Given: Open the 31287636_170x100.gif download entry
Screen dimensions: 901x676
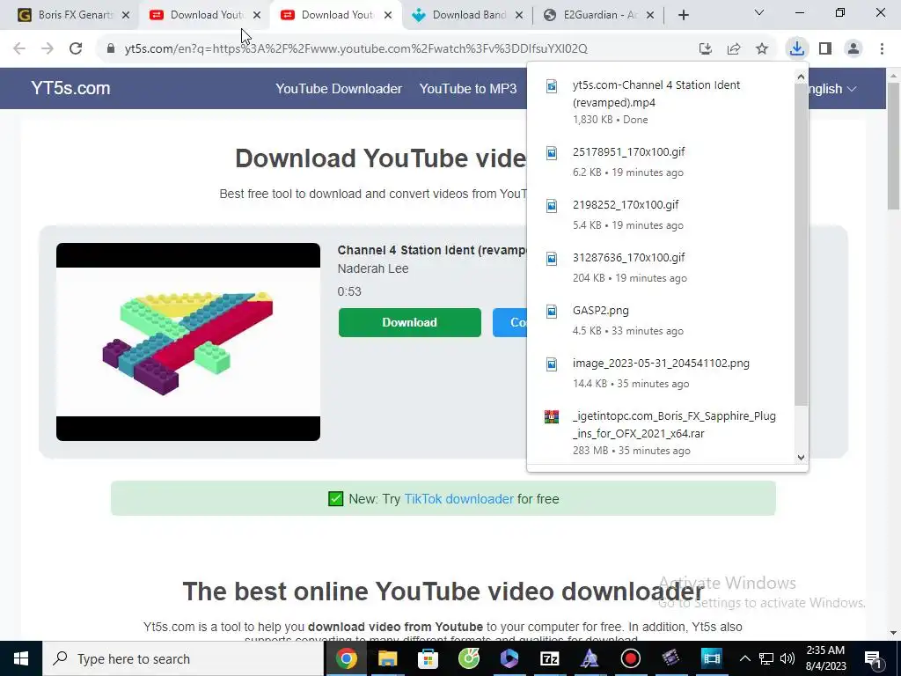Looking at the screenshot, I should (x=661, y=268).
